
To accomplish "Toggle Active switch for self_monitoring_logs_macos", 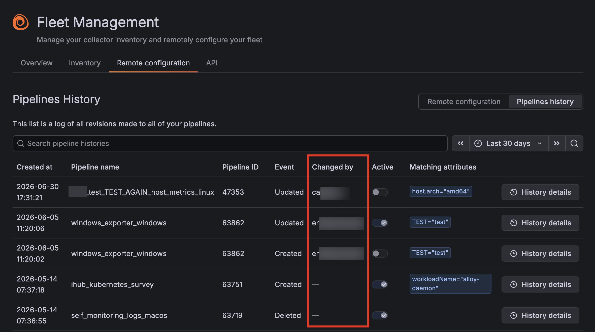I will 380,315.
